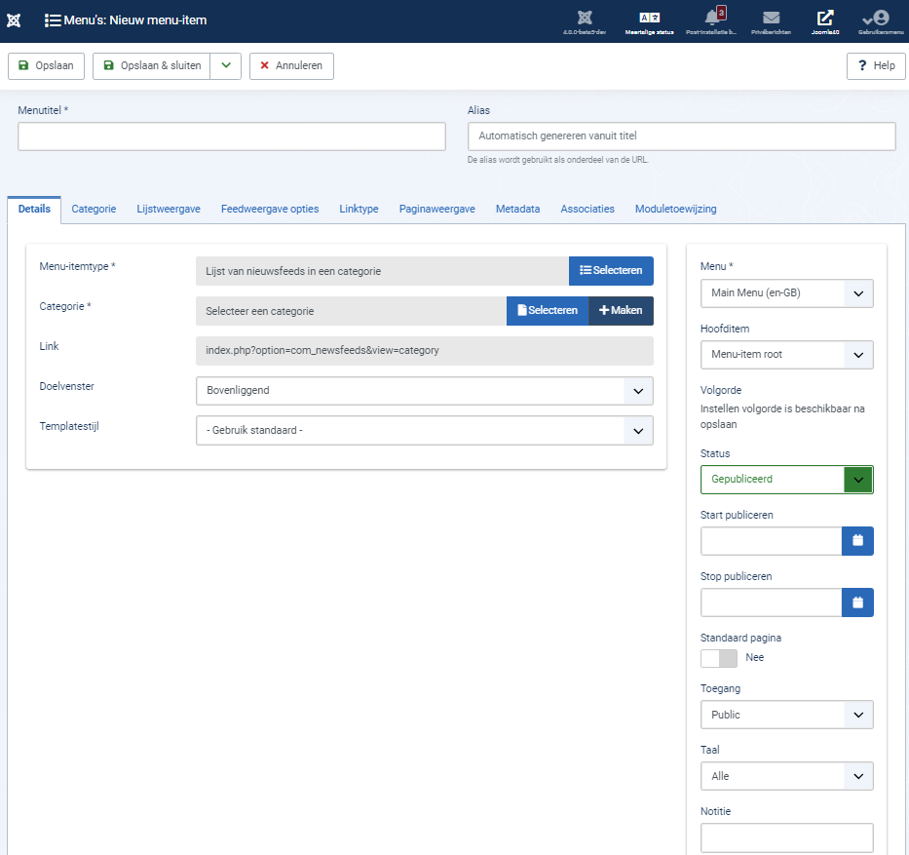Open the Gebruikersmenu user icon

(x=881, y=22)
